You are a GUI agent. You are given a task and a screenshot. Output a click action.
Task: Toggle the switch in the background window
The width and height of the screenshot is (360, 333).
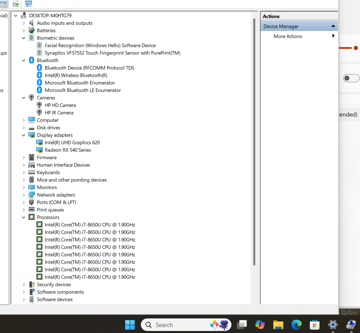click(351, 78)
